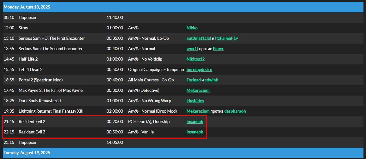Select the 17:45 start time
366x159 pixels.
tap(9, 90)
